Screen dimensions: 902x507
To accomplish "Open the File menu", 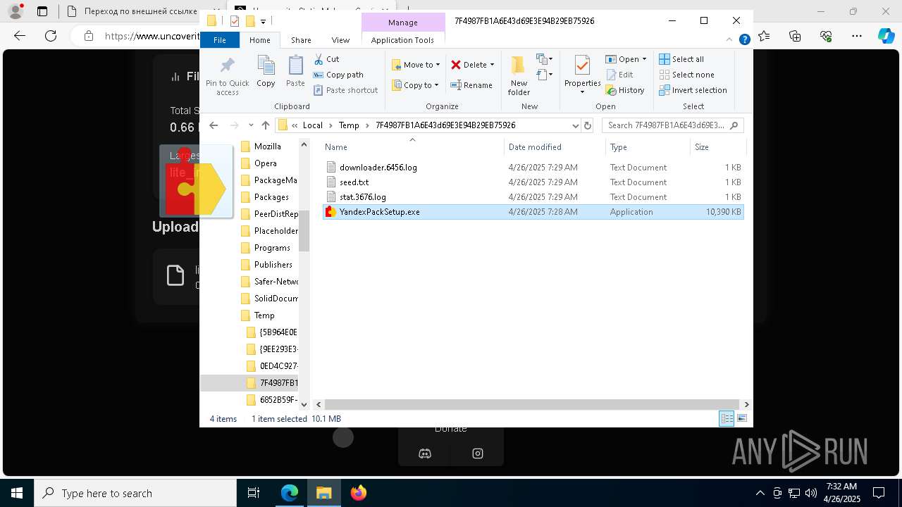I will [220, 40].
